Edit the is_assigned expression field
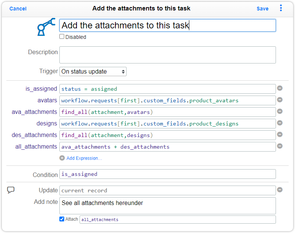Image resolution: width=295 pixels, height=233 pixels. click(x=168, y=89)
